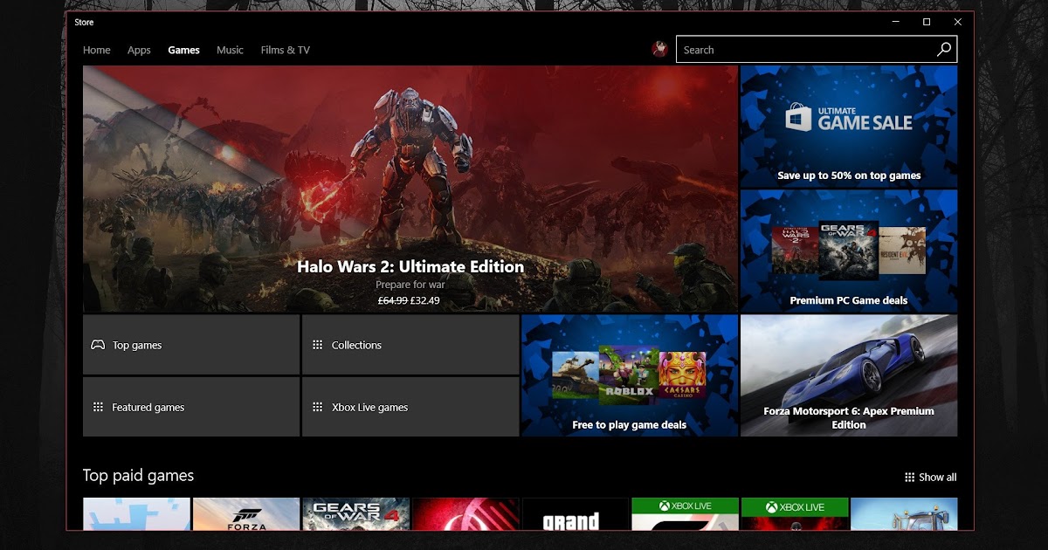Viewport: 1048px width, 550px height.
Task: Click the Caesars Casino cover art
Action: tap(682, 375)
